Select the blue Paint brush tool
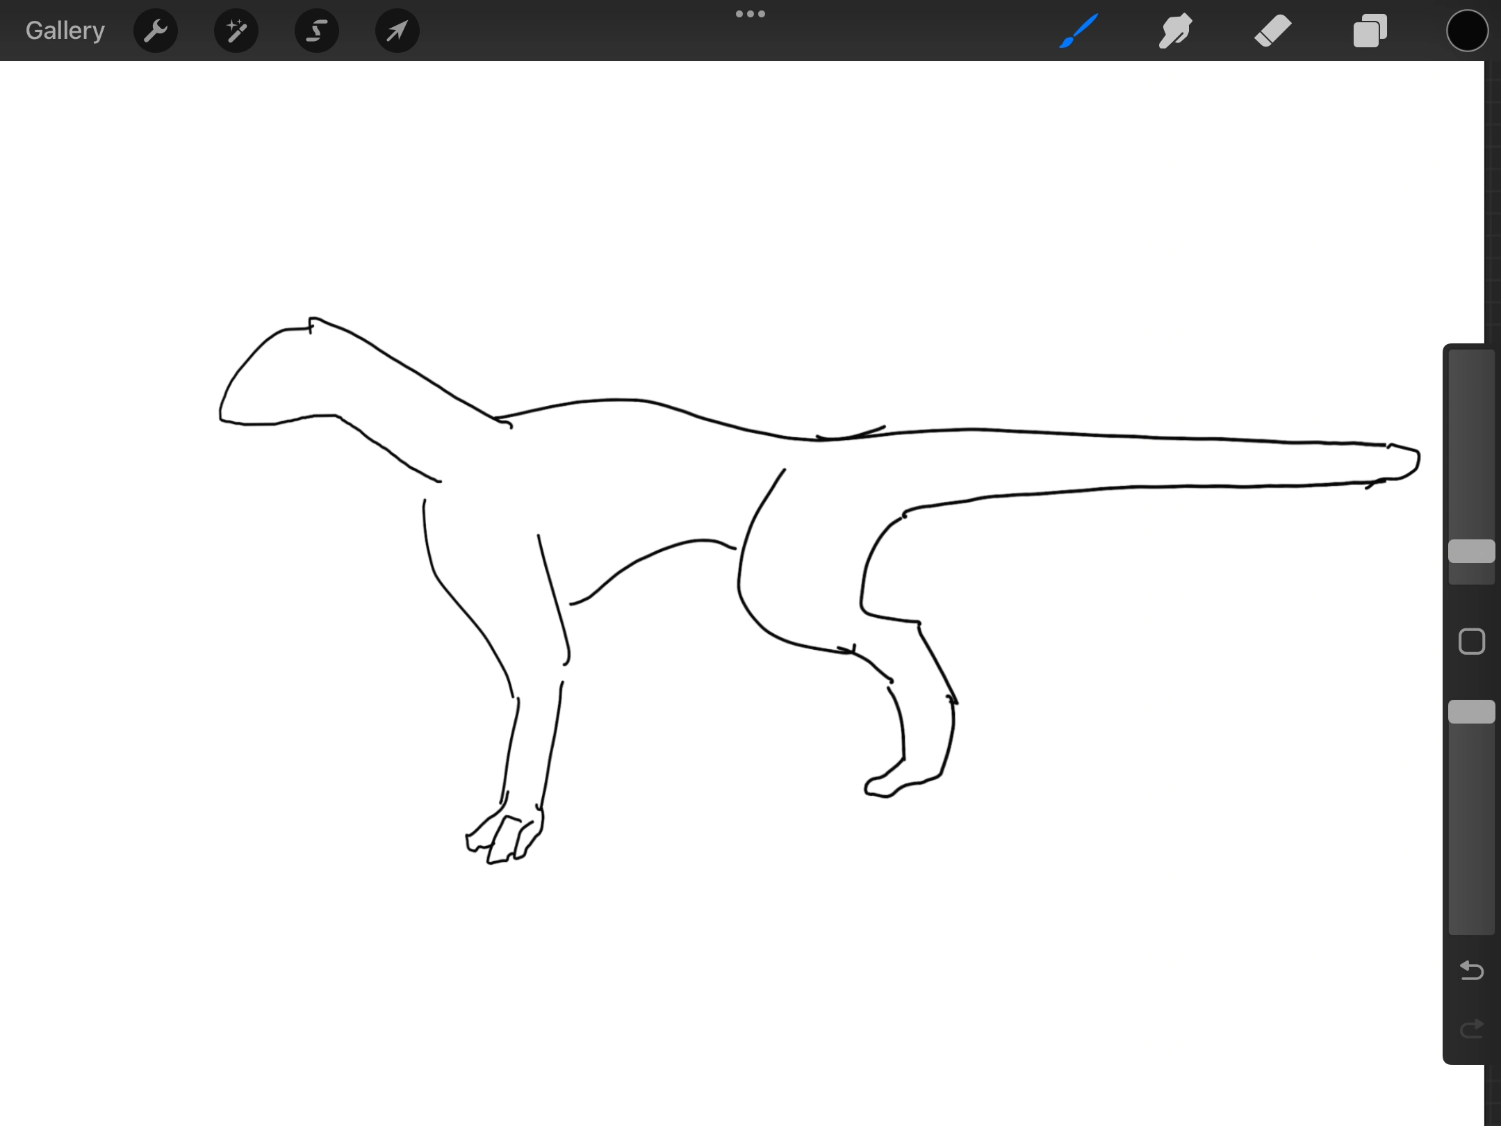This screenshot has height=1126, width=1501. (x=1078, y=31)
